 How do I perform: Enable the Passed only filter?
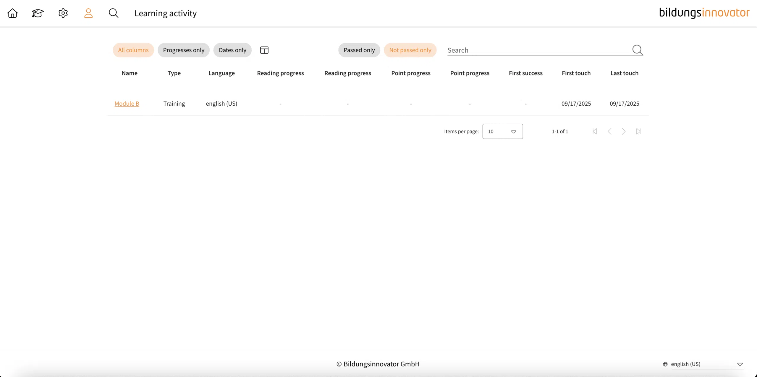359,50
